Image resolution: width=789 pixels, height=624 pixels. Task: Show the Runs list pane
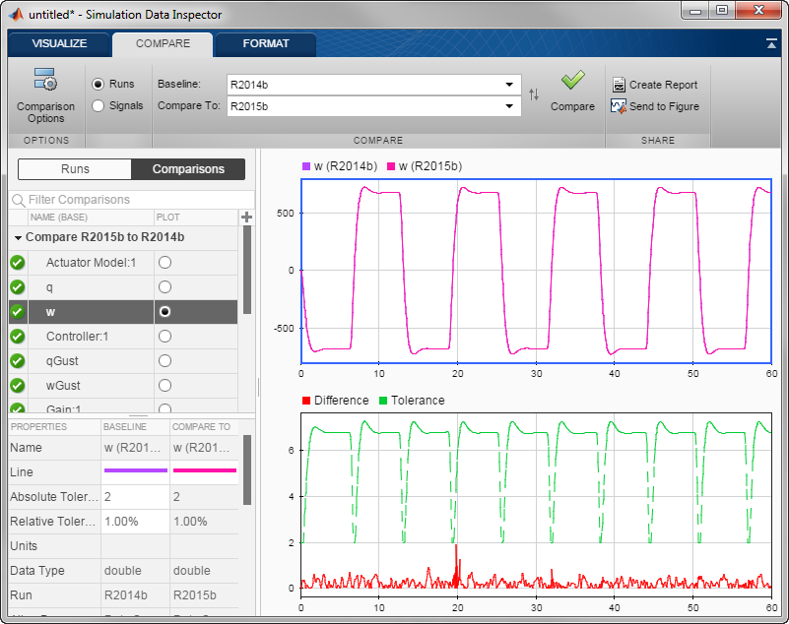pos(75,169)
